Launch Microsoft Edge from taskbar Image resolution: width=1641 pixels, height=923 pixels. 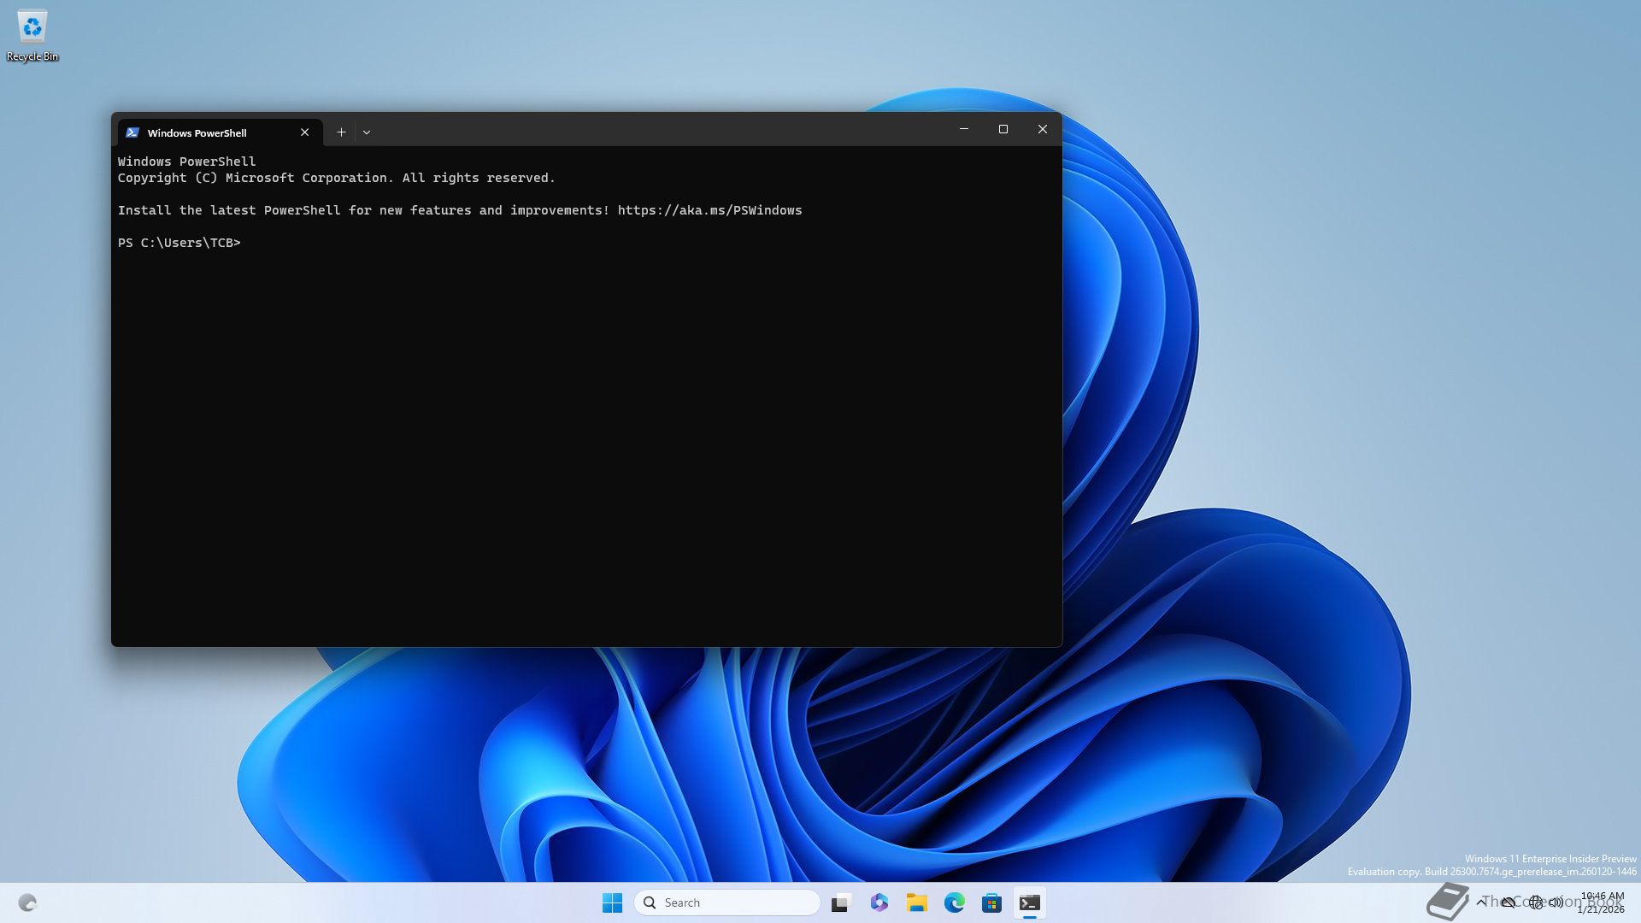click(x=954, y=902)
